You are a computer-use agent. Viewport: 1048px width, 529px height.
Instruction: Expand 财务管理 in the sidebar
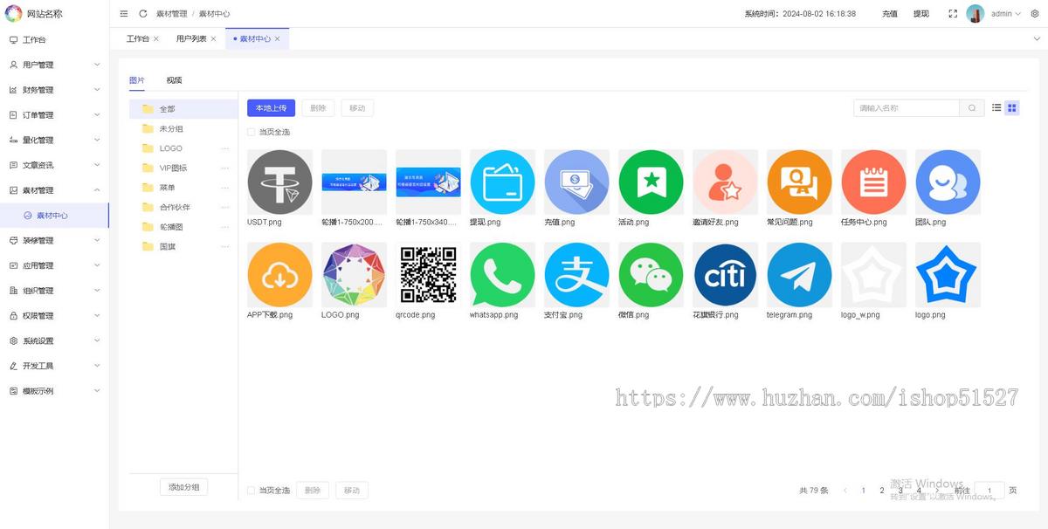(54, 90)
